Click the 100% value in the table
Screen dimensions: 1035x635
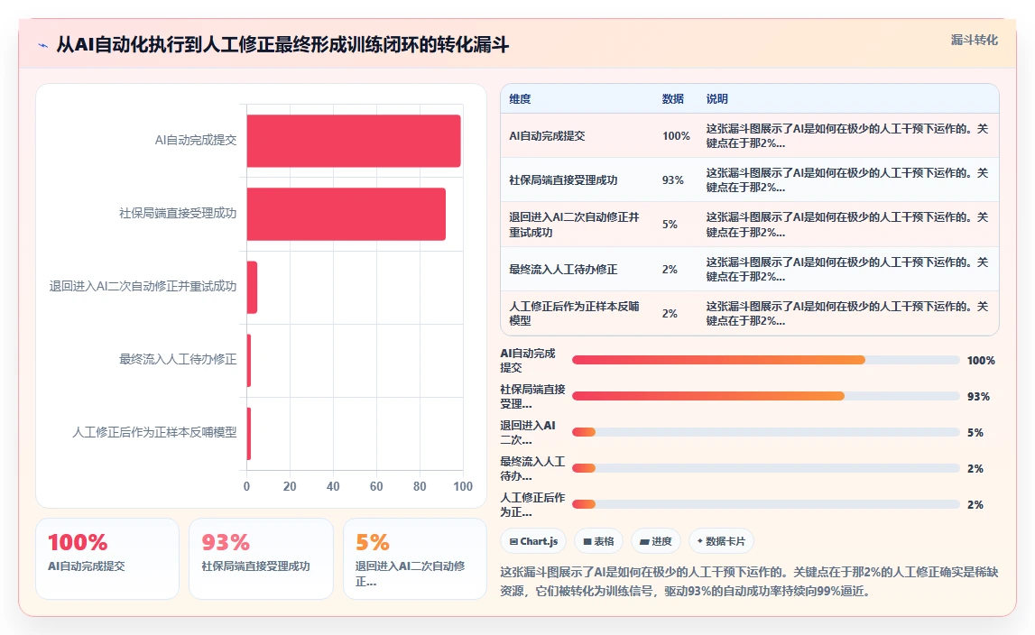676,136
